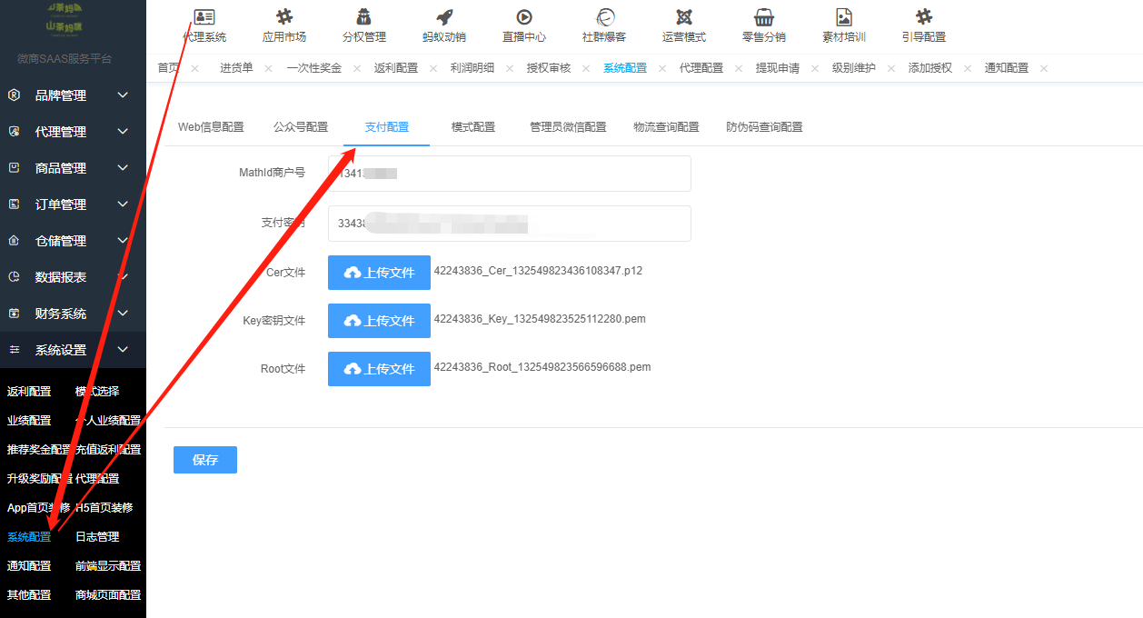1143x618 pixels.
Task: Click 上传文件 for the Root文件
Action: [379, 369]
